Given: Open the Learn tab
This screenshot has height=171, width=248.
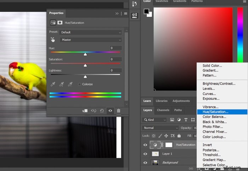Looking at the screenshot, I should coord(147,101).
